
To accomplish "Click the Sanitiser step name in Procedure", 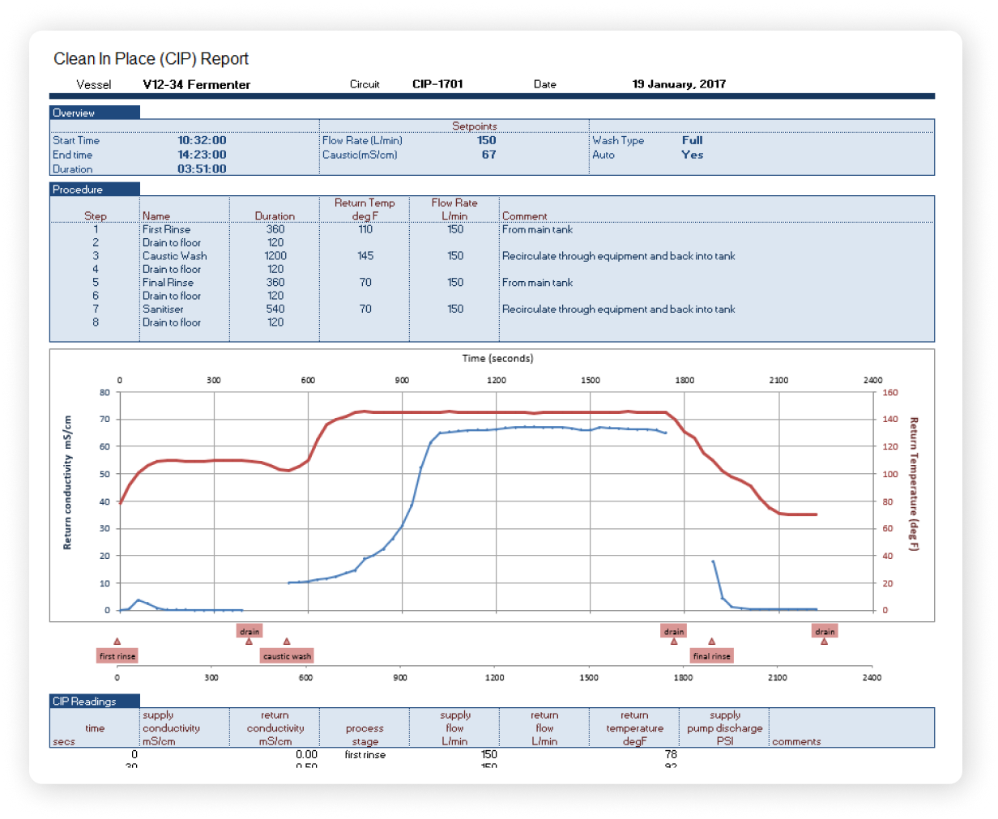I will (x=163, y=309).
